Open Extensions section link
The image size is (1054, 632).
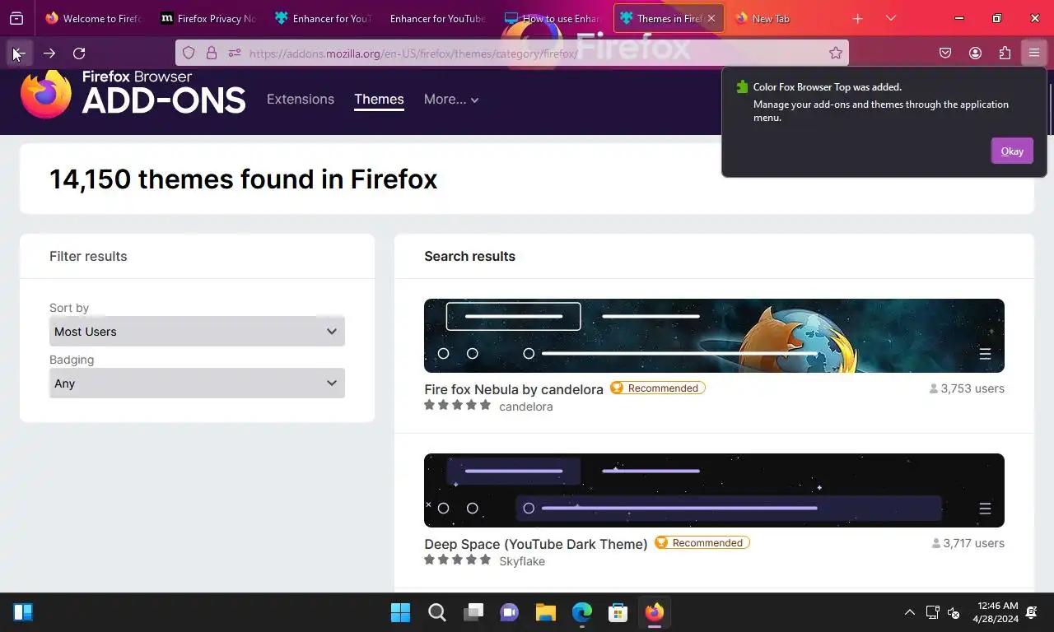tap(301, 99)
